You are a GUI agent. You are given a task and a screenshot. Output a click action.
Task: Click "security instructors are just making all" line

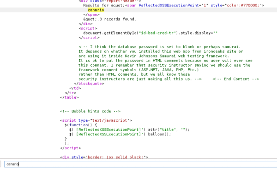click(x=140, y=79)
